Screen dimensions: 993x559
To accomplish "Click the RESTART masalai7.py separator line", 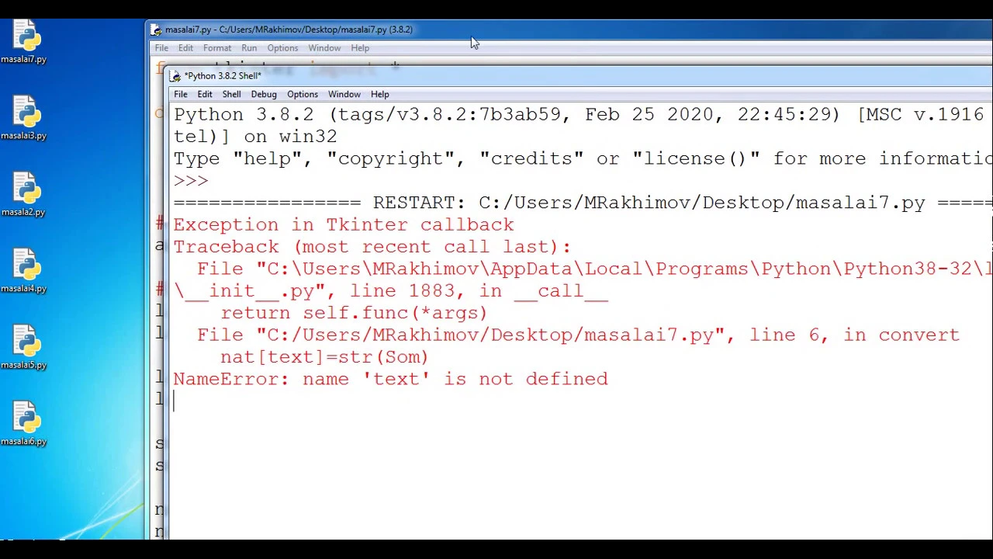I will pos(583,203).
